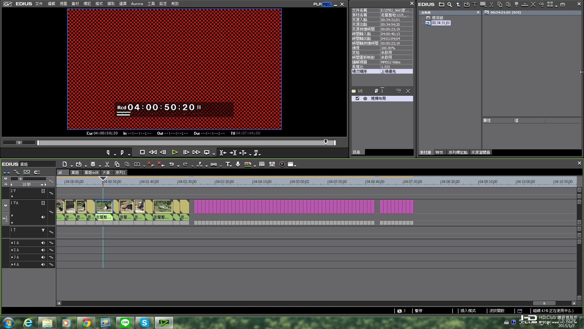Click the Open project icon in timeline toolbar

click(79, 164)
